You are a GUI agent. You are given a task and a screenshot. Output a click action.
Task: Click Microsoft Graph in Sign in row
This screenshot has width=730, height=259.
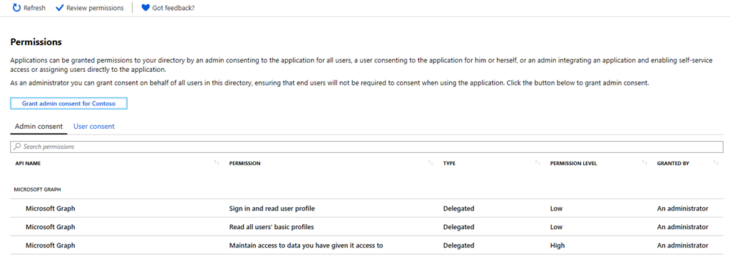pos(51,208)
